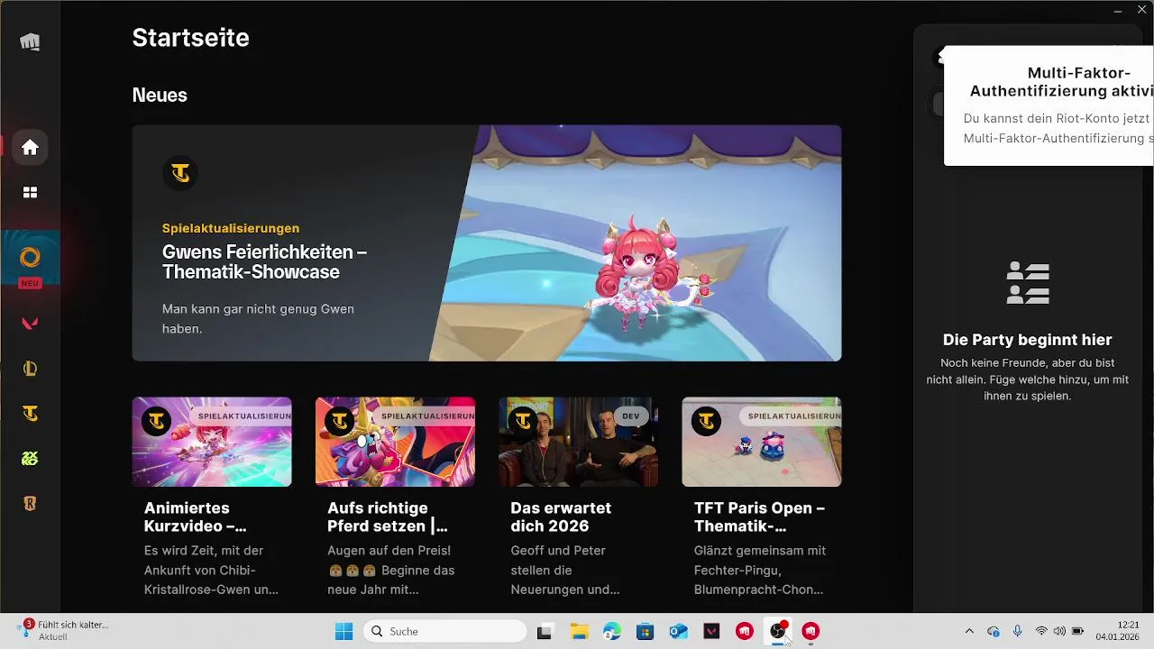Open TFT Paris Open card thumbnail
The image size is (1154, 649).
point(762,442)
